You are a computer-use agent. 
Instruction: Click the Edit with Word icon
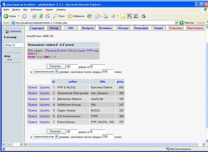[x=113, y=16]
